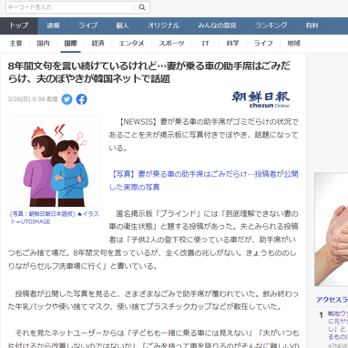This screenshot has height=348, width=348.
Task: Share article via Facebook icon
Action: pyautogui.click(x=81, y=99)
